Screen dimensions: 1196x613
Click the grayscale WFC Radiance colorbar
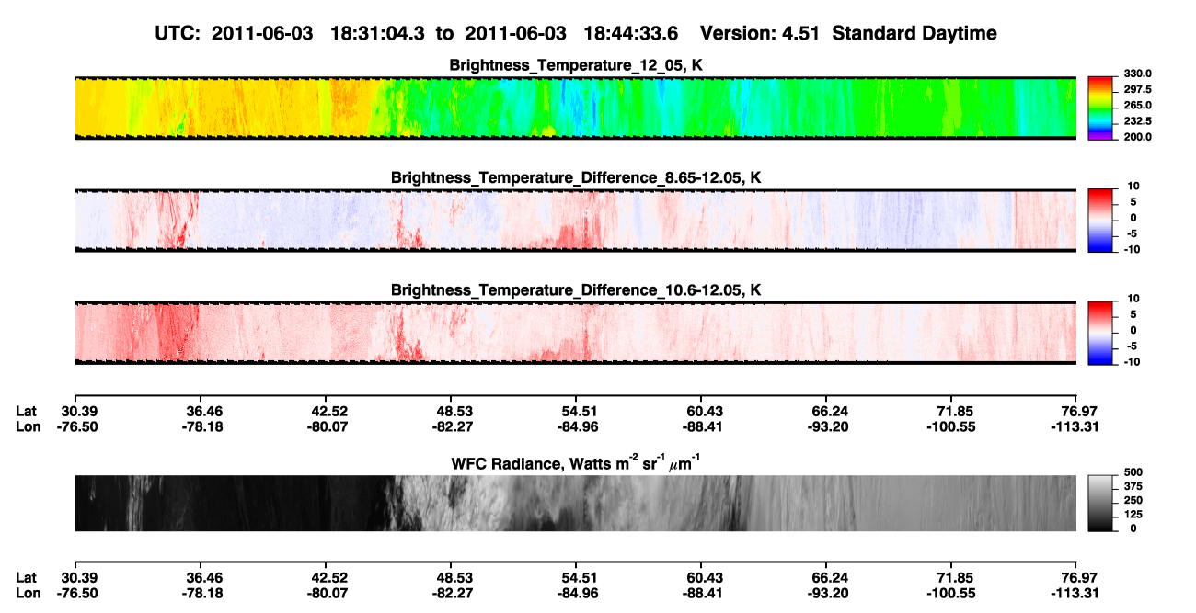(x=1101, y=504)
